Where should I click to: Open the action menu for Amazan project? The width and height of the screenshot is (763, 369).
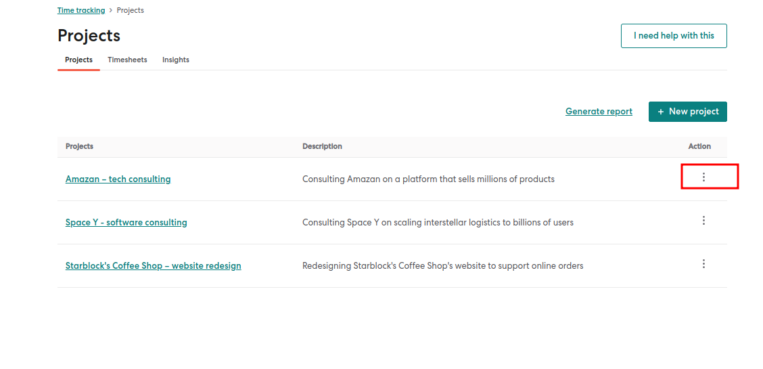click(x=703, y=177)
